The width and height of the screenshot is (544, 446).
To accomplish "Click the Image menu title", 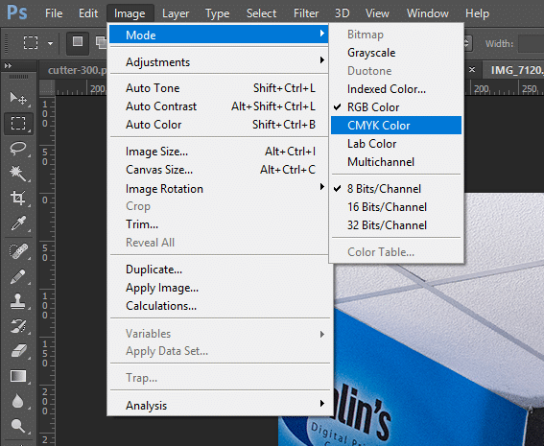I will point(130,13).
